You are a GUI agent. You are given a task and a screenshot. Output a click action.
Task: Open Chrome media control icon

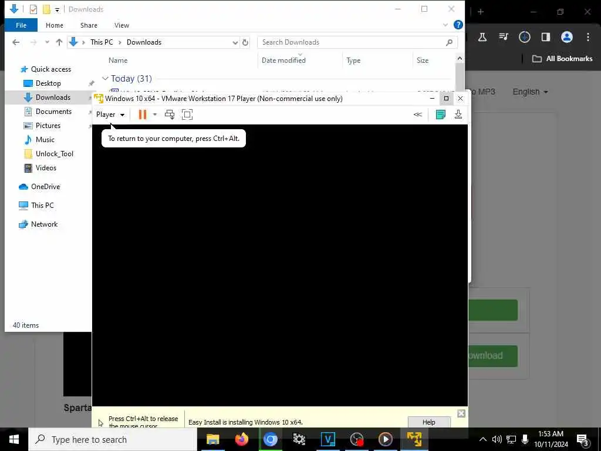[503, 37]
